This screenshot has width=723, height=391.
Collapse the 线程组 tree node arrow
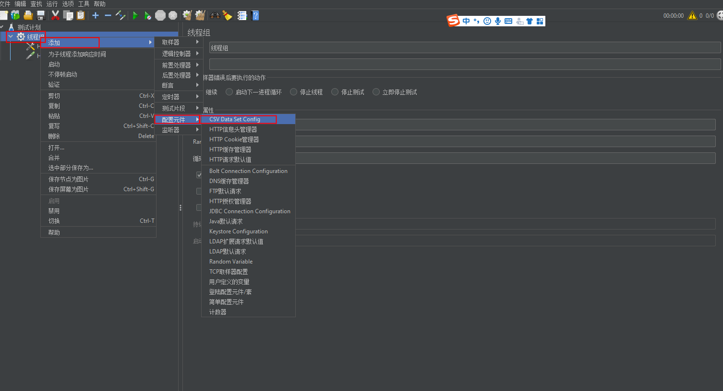[11, 36]
